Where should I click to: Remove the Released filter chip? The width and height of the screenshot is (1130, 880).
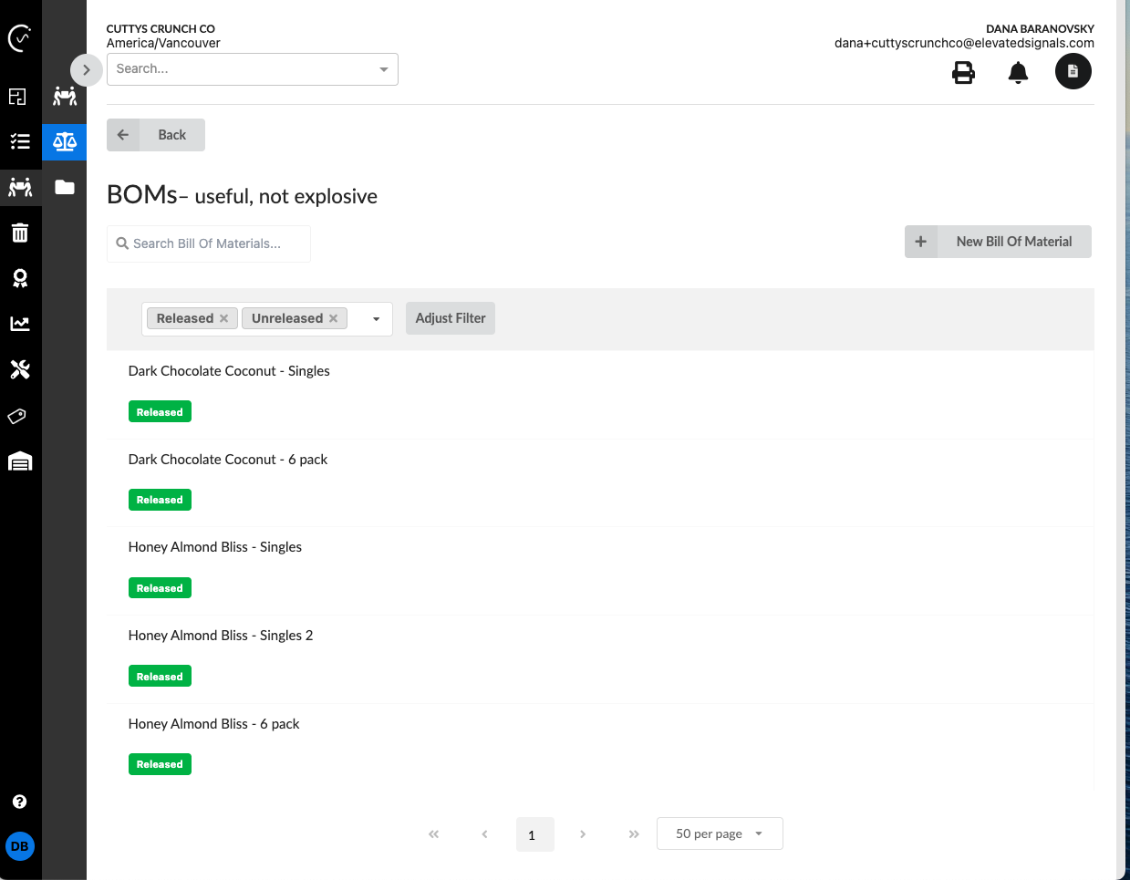click(224, 318)
